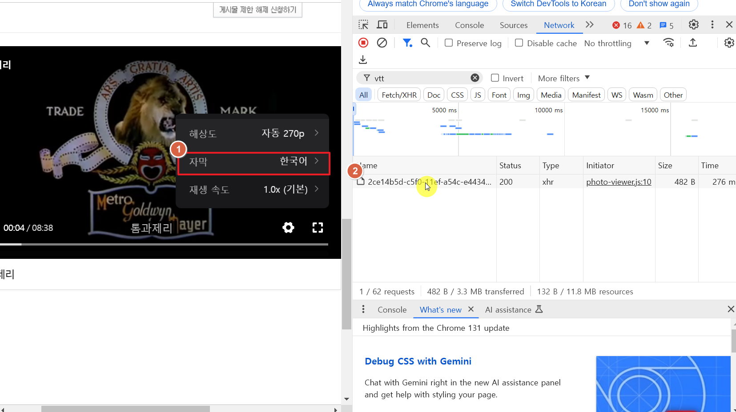Viewport: 736px width, 412px height.
Task: Close the bottom drawer panel
Action: [x=730, y=309]
